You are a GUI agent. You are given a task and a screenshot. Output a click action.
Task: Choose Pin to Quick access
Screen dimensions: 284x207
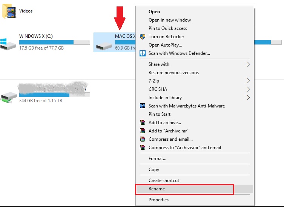point(167,28)
